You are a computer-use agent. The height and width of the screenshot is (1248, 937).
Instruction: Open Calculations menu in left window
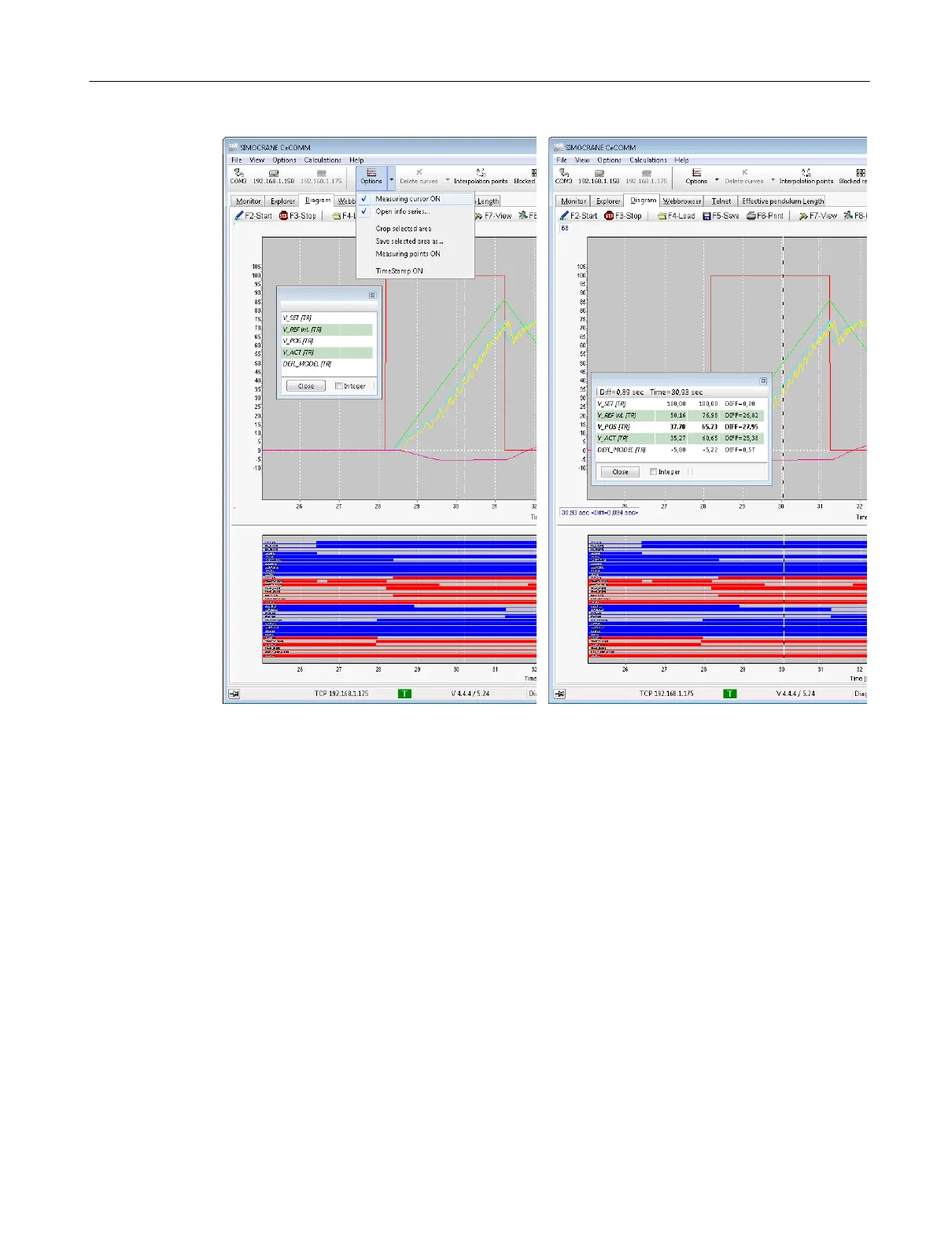point(323,160)
